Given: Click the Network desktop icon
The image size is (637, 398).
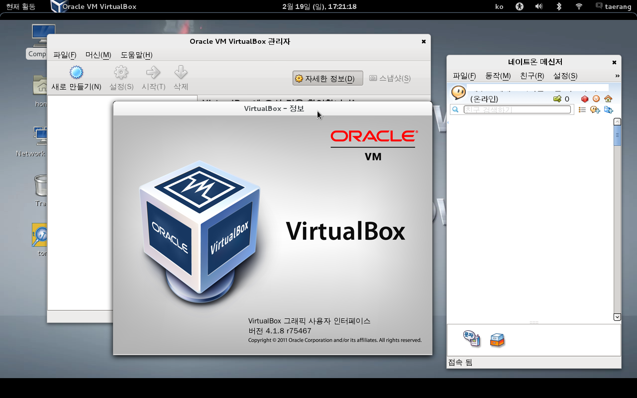Looking at the screenshot, I should tap(41, 136).
